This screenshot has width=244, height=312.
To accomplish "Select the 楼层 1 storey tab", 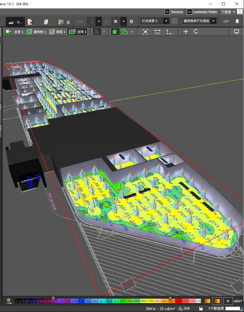I will [x=57, y=32].
